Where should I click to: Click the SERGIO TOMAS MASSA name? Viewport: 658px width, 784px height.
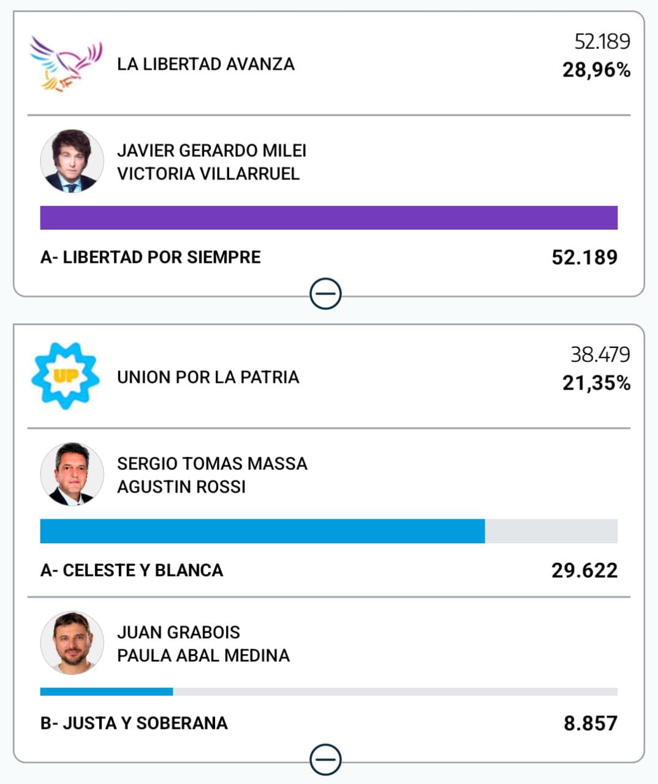point(212,464)
